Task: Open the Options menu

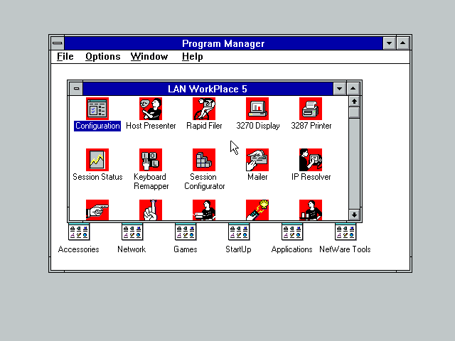Action: (x=102, y=57)
